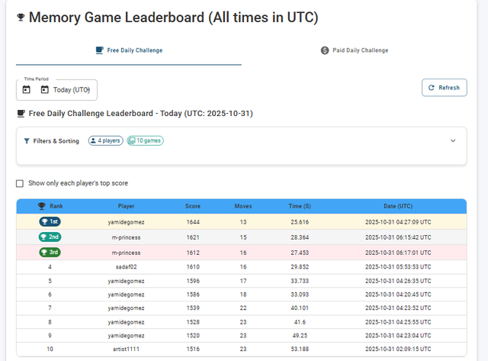This screenshot has width=488, height=361.
Task: Click the 1st place trophy badge
Action: point(50,221)
